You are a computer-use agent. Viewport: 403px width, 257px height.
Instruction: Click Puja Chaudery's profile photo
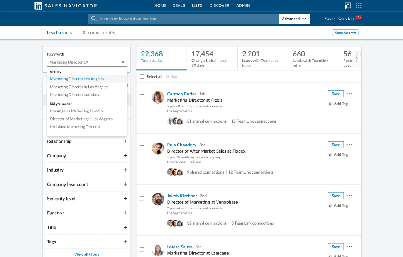click(x=158, y=148)
